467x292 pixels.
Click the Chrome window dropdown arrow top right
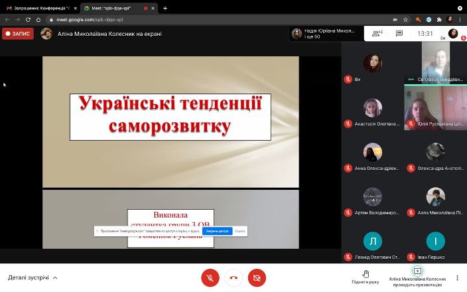460,9
